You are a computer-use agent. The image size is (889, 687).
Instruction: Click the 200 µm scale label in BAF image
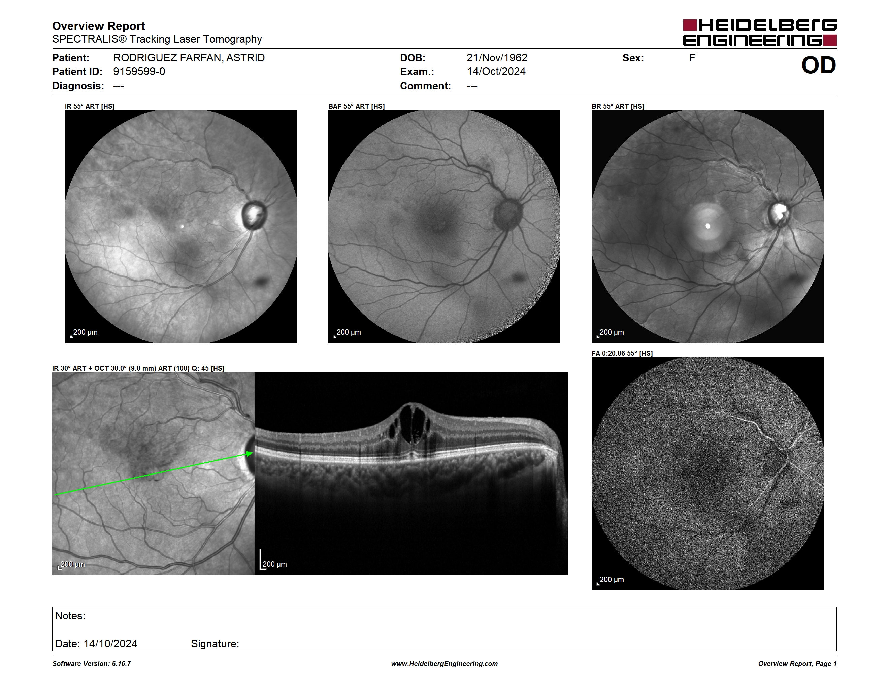pos(349,332)
